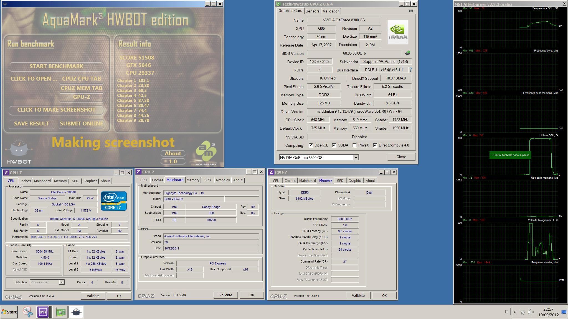The width and height of the screenshot is (568, 319).
Task: Click the 1.0 version button in AquaMark
Action: (x=173, y=161)
